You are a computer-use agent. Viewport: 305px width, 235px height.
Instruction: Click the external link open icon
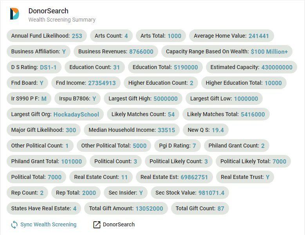97,225
